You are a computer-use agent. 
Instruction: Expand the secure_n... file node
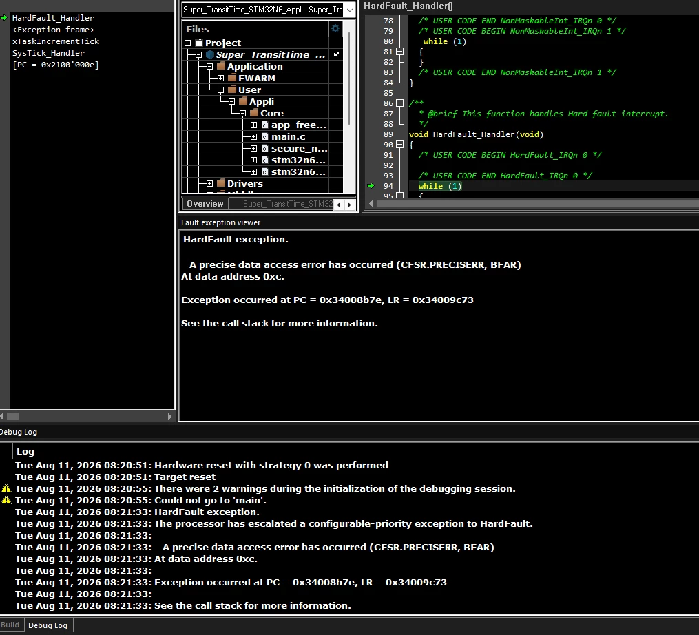pos(253,148)
